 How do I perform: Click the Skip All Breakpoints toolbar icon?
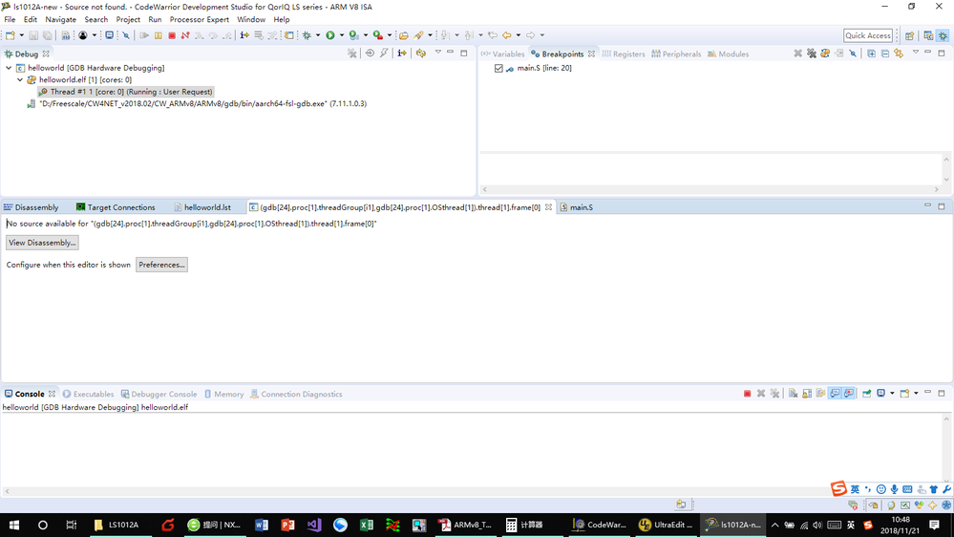click(x=126, y=35)
